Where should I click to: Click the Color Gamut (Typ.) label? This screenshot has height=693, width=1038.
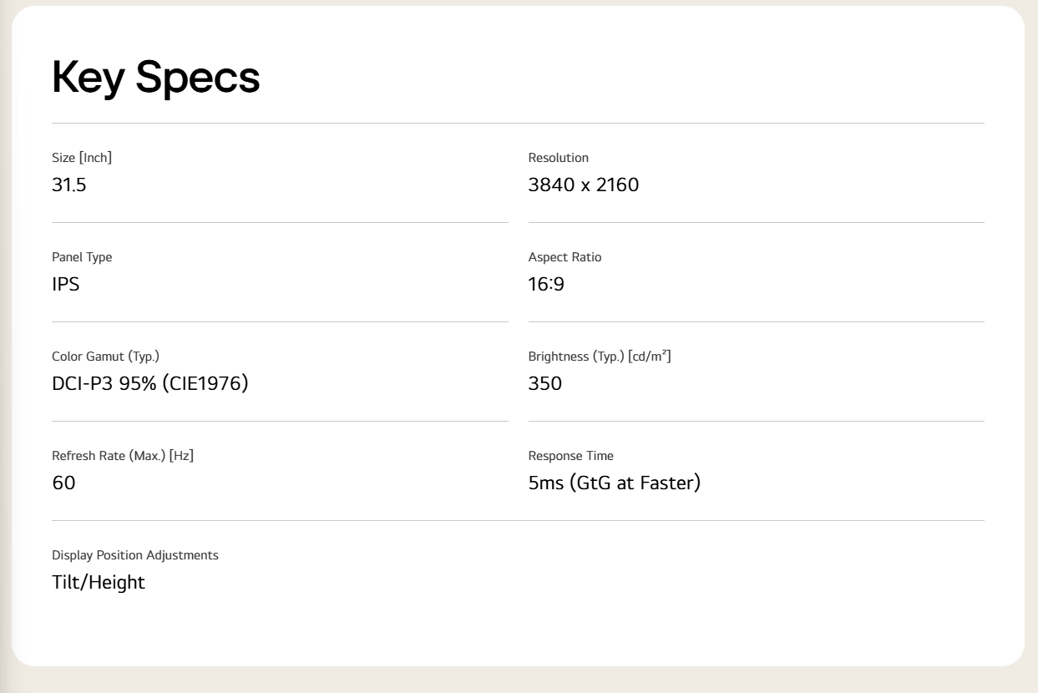(x=106, y=357)
